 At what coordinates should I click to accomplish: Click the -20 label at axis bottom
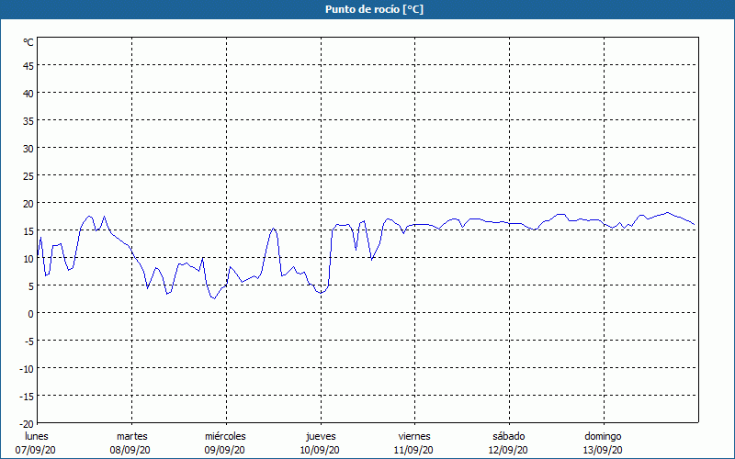(x=26, y=423)
